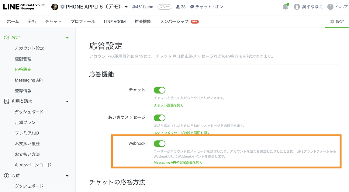The height and width of the screenshot is (192, 349).
Task: Open the ホーム tab
Action: click(x=13, y=22)
